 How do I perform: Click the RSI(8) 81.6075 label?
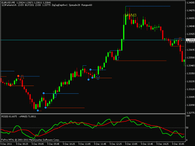click(9, 116)
